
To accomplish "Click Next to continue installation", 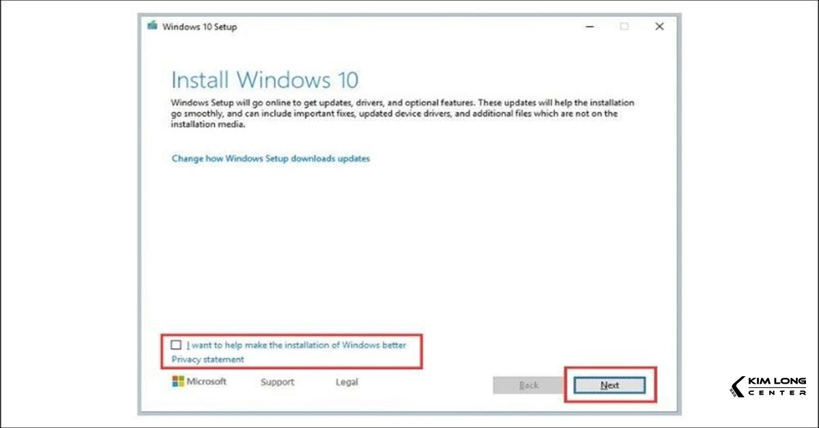I will click(609, 384).
